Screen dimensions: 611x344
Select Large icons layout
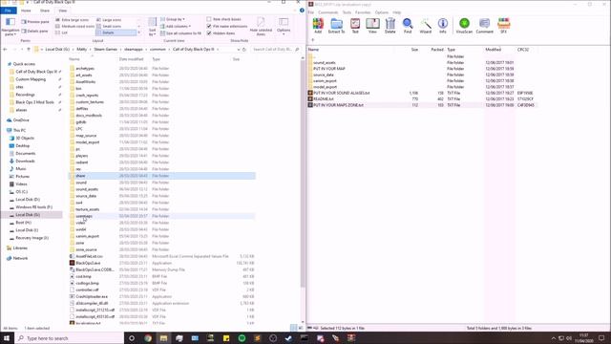[x=109, y=19]
